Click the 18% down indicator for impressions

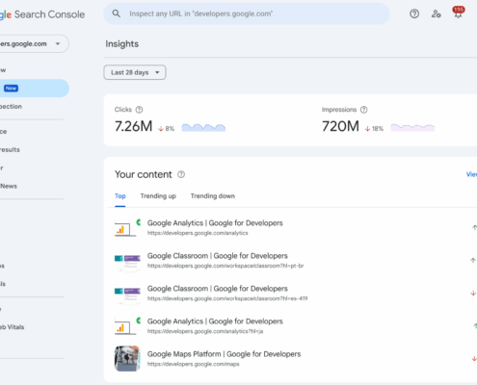coord(374,129)
